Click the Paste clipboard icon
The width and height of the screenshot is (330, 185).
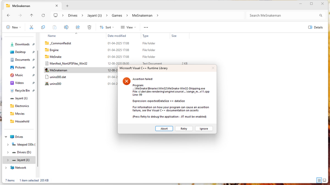54,27
